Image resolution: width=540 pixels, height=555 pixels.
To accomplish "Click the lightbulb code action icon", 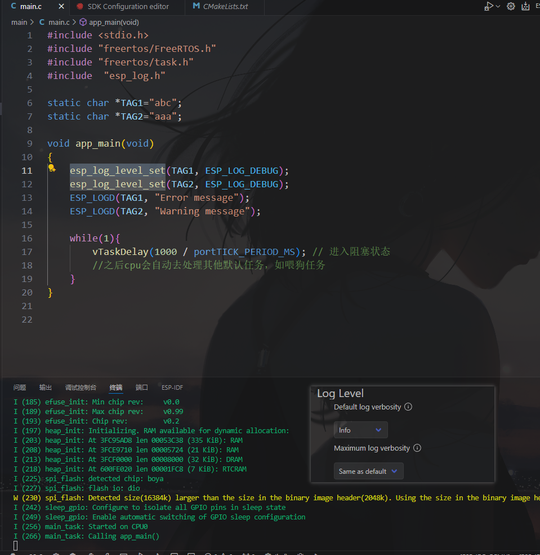I will pyautogui.click(x=52, y=169).
